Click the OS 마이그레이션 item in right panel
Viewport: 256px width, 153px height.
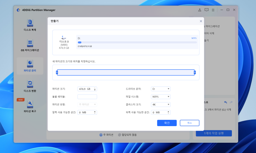click(x=212, y=26)
